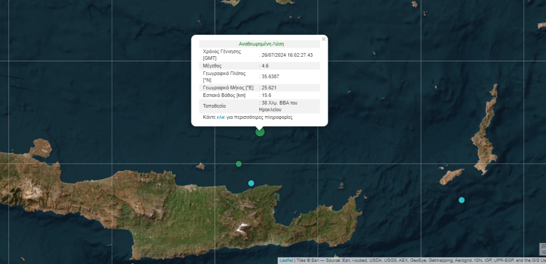Screen dimensions: 546x264
Task: Click the focal depth value 15.6
Action: point(266,95)
